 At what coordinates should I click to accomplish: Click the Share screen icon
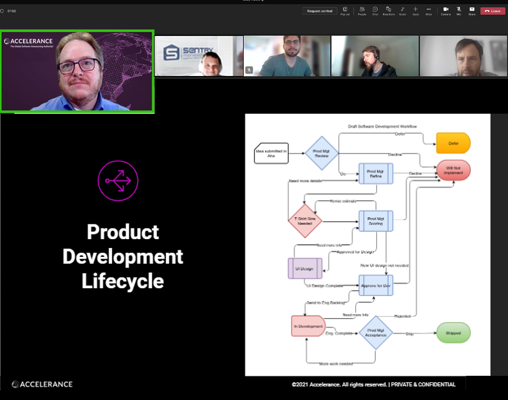tap(472, 11)
